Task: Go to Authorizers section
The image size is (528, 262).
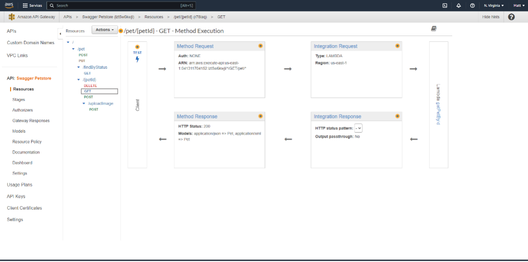Action: pos(23,110)
